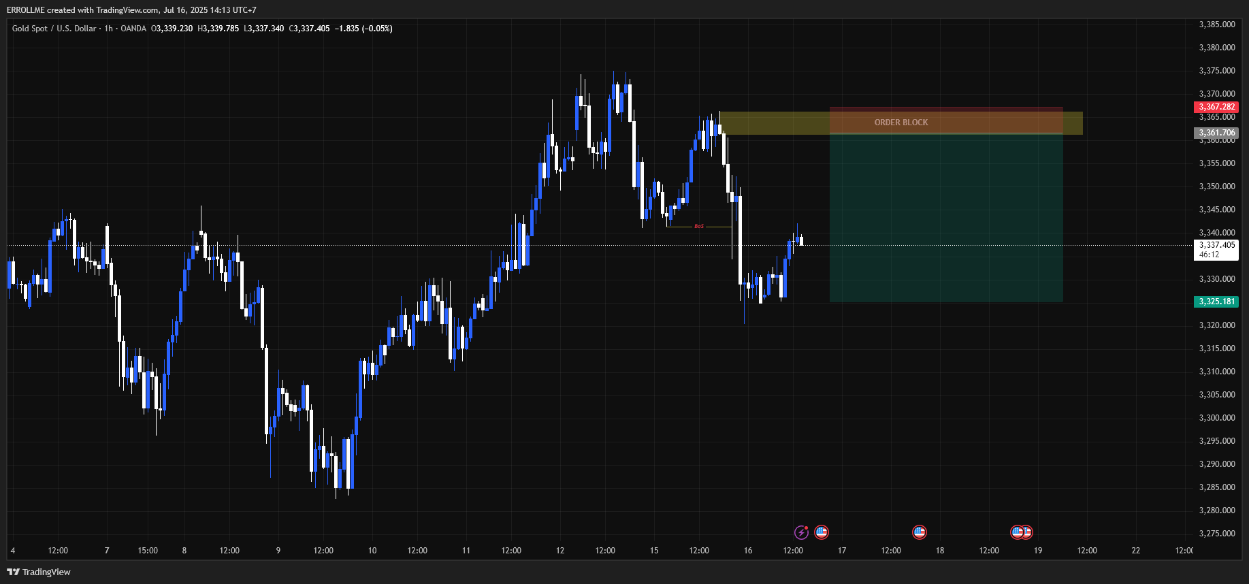Select the ORDER BLOCK text label
The height and width of the screenshot is (584, 1249).
click(x=901, y=123)
